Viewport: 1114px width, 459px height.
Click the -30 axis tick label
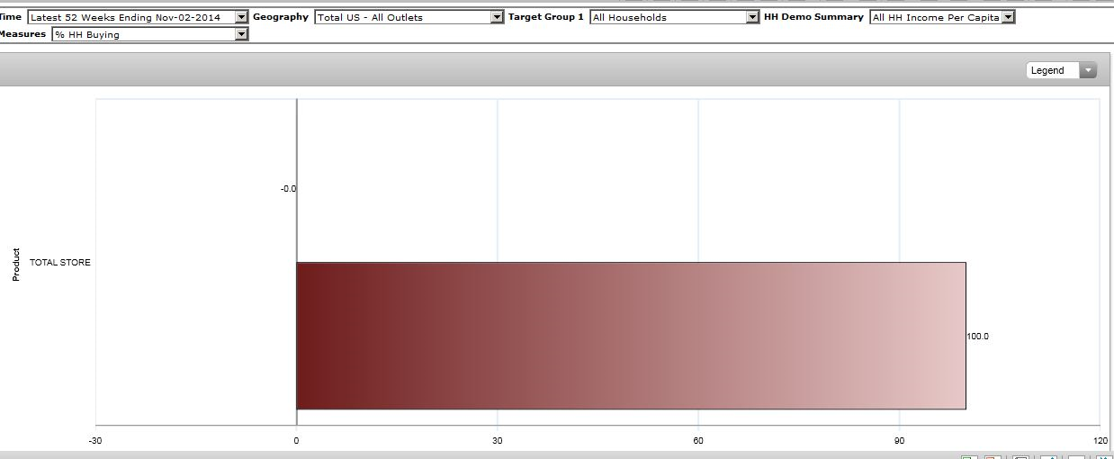95,440
